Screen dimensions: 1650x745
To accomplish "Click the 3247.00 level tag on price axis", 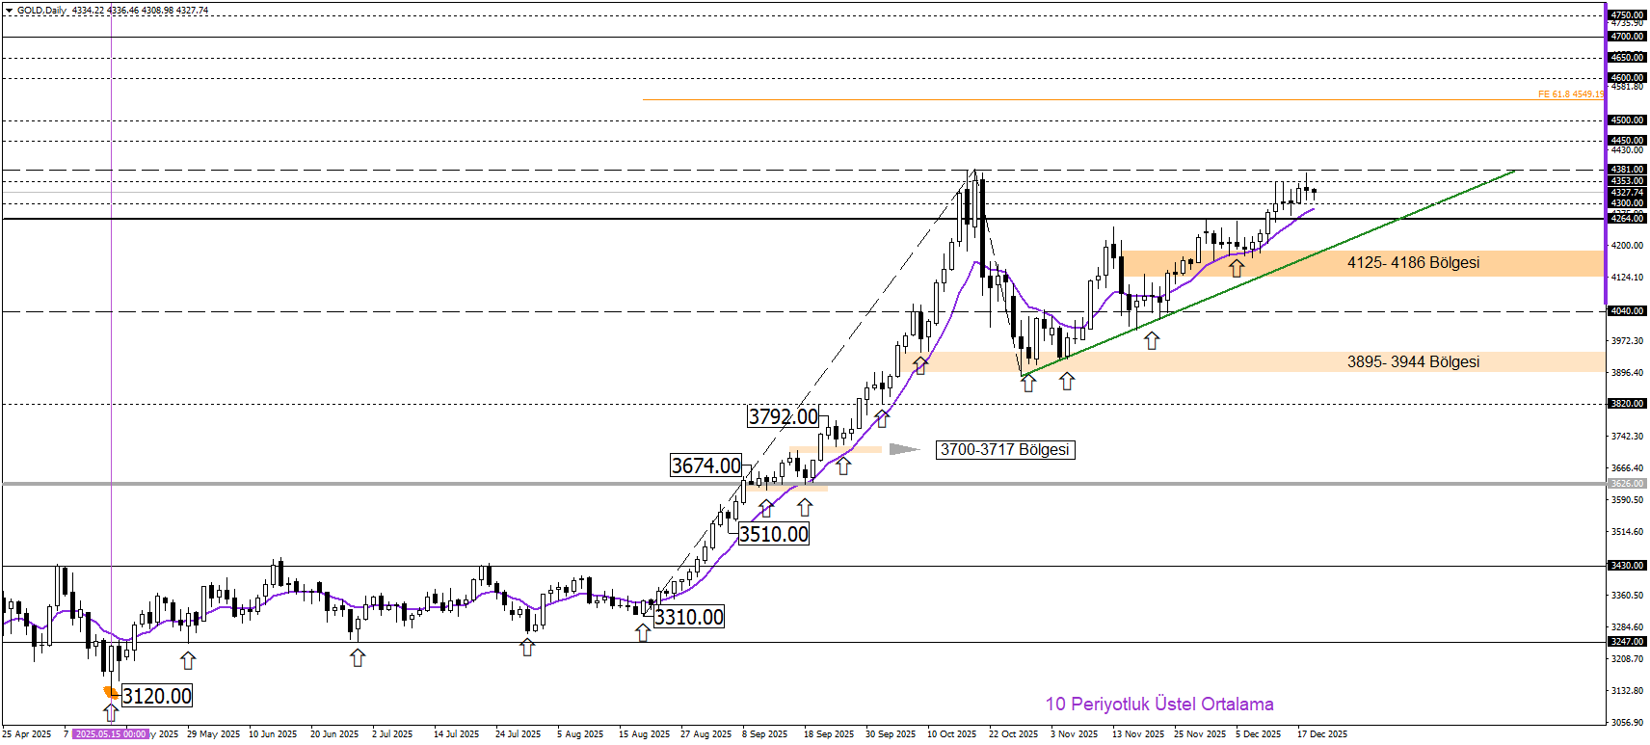I will (x=1627, y=642).
